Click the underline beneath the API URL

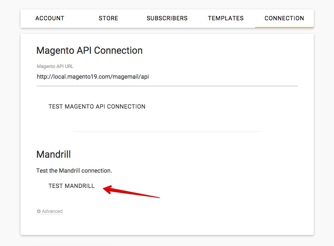(167, 86)
